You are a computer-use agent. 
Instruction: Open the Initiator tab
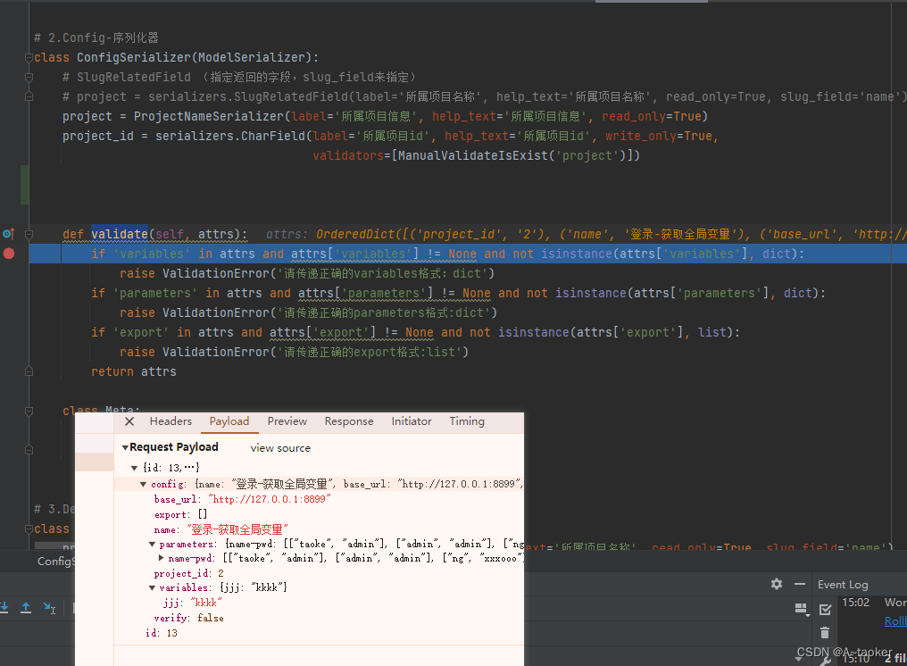tap(412, 421)
